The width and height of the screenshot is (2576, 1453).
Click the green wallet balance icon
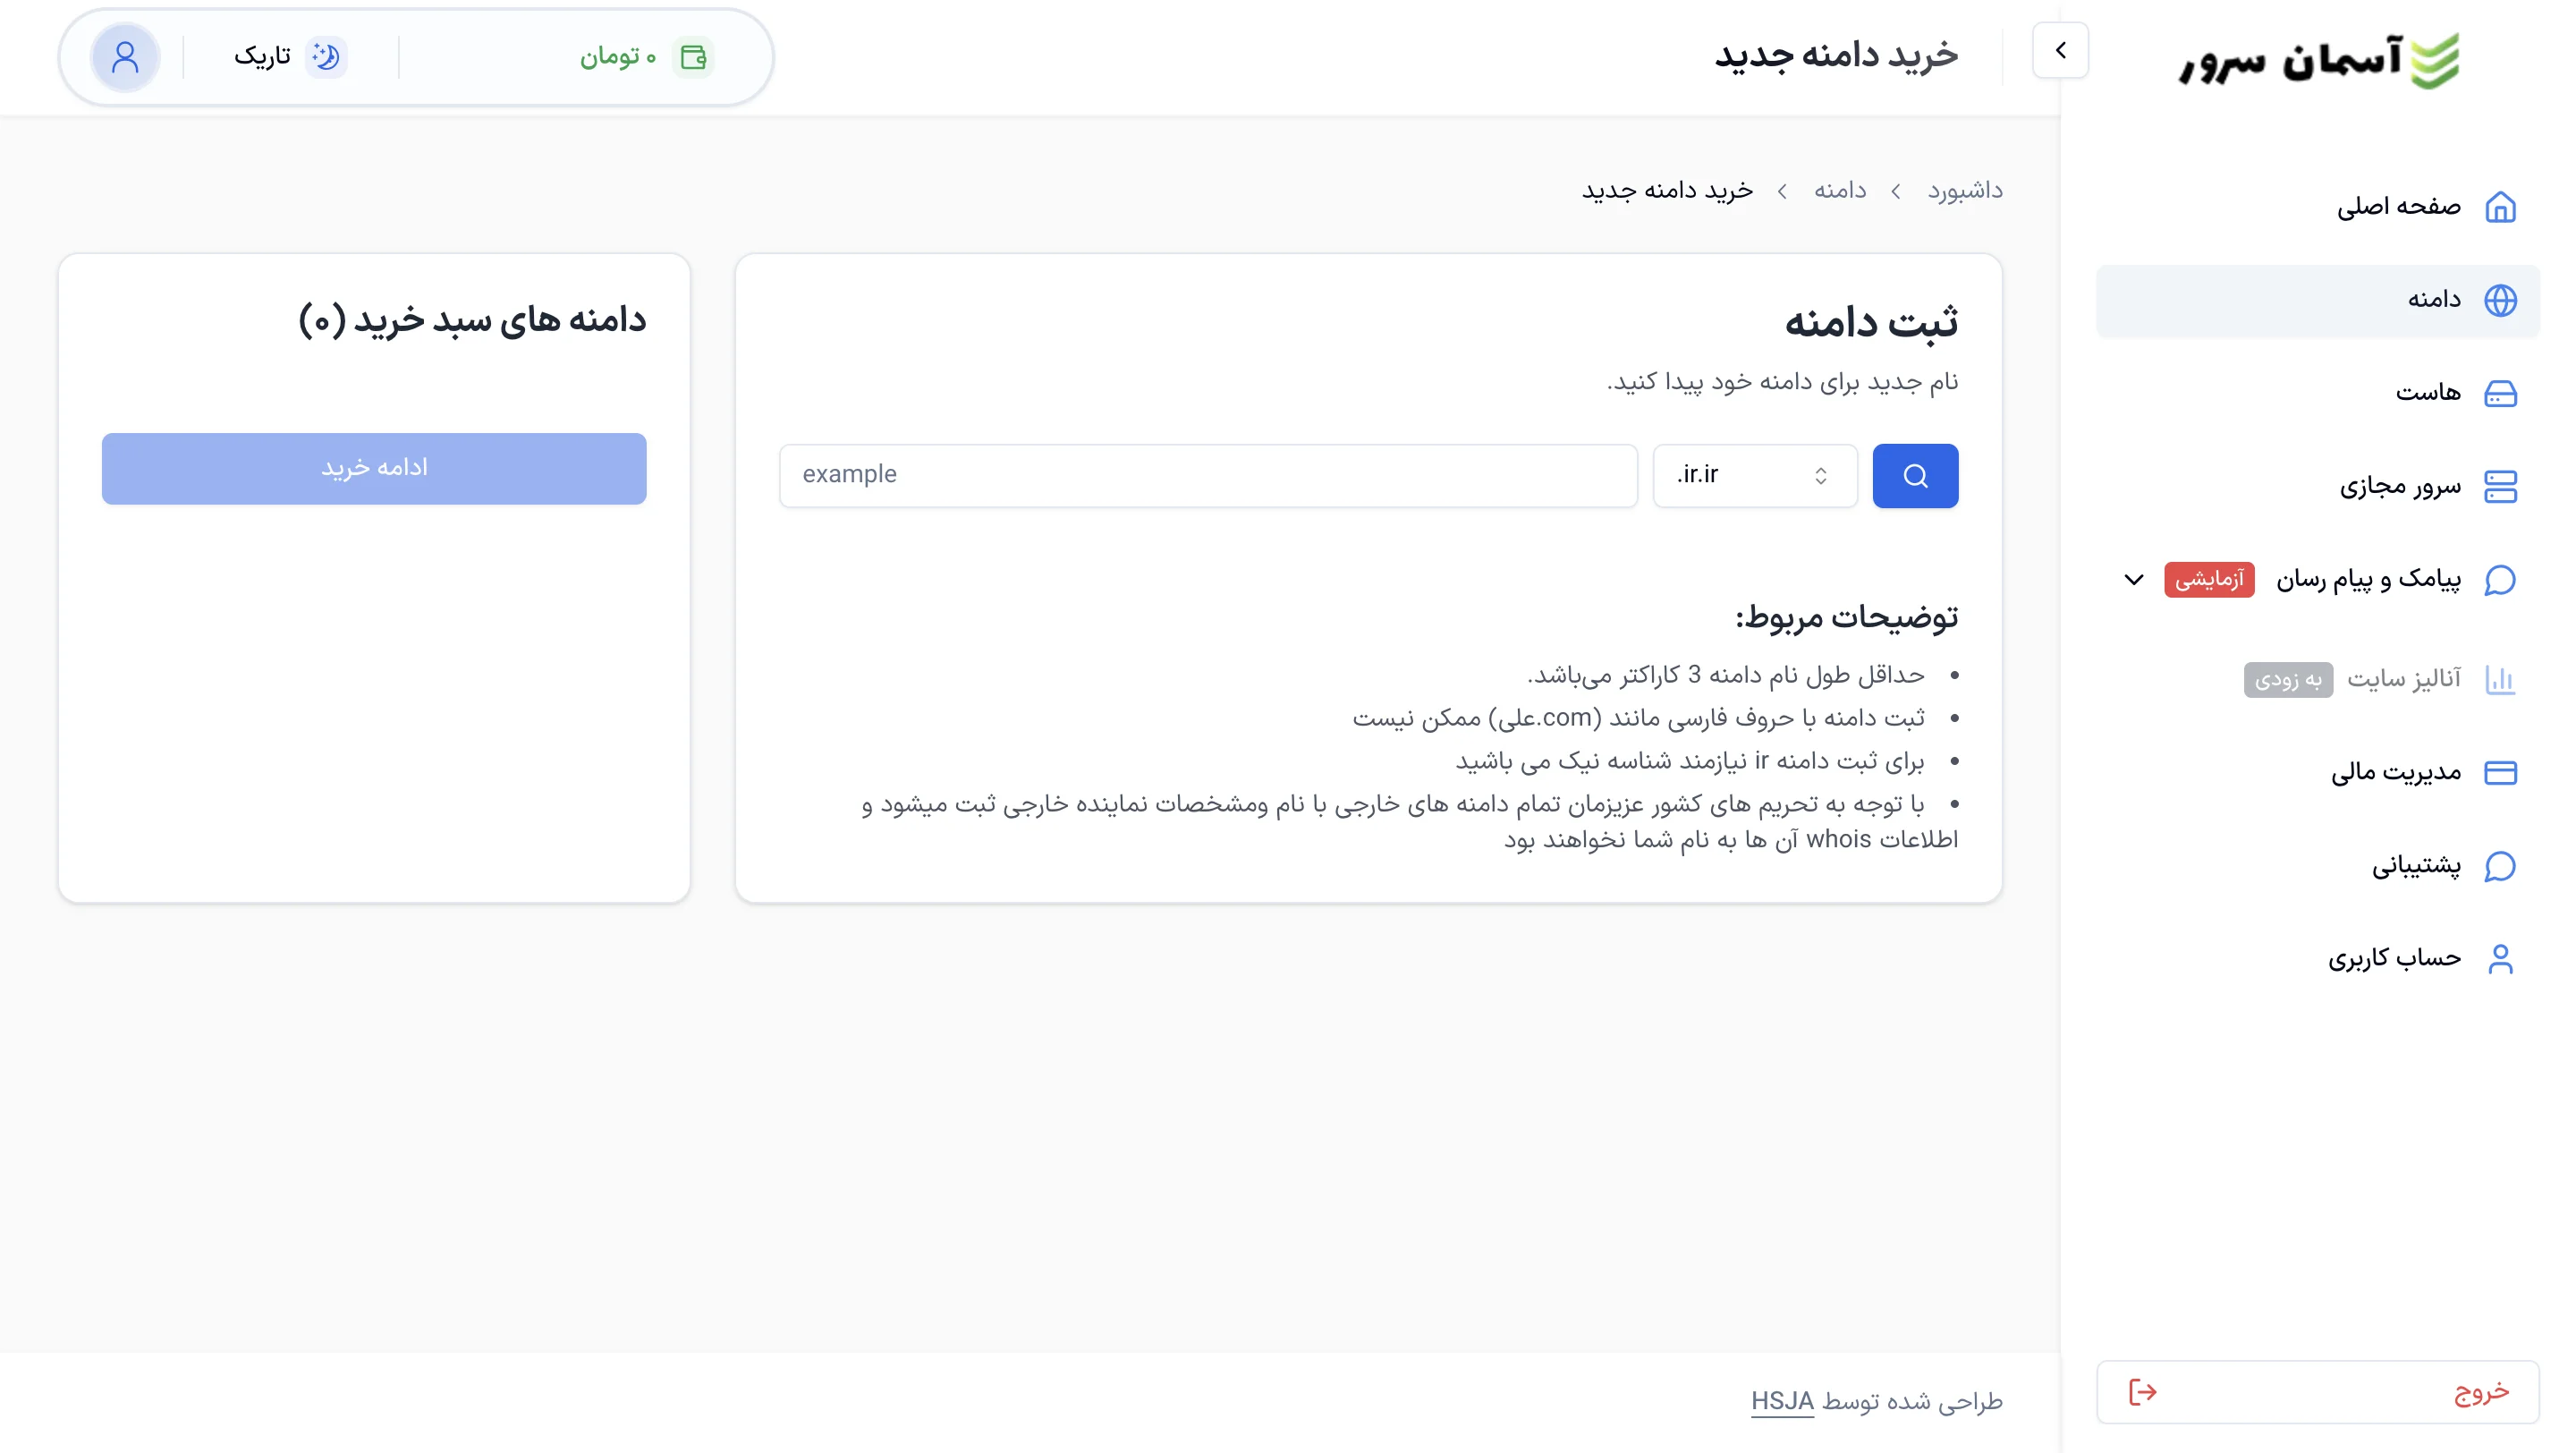pos(693,57)
